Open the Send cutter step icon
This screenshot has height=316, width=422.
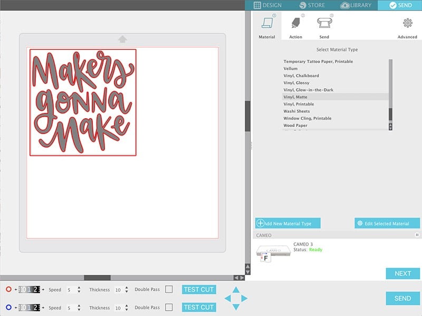324,24
